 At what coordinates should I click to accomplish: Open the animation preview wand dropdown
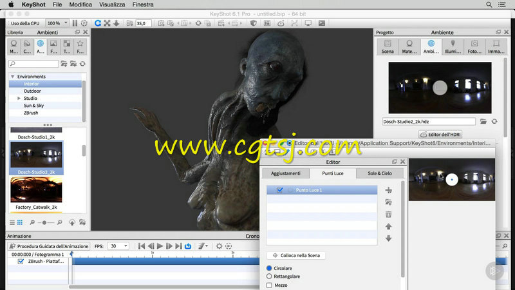coord(203,246)
